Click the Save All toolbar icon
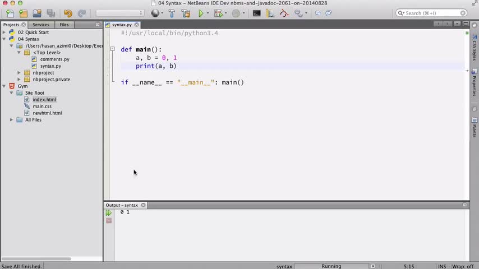479x269 pixels. [50, 13]
